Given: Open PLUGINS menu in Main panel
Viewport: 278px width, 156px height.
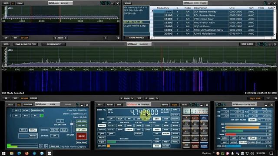Looking at the screenshot, I should click(28, 105).
